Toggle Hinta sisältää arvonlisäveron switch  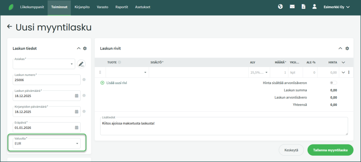333,83
